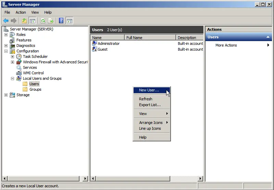Screen dimensions: 274x190
Task: Click More Actions in the Actions pane
Action: pyautogui.click(x=226, y=45)
